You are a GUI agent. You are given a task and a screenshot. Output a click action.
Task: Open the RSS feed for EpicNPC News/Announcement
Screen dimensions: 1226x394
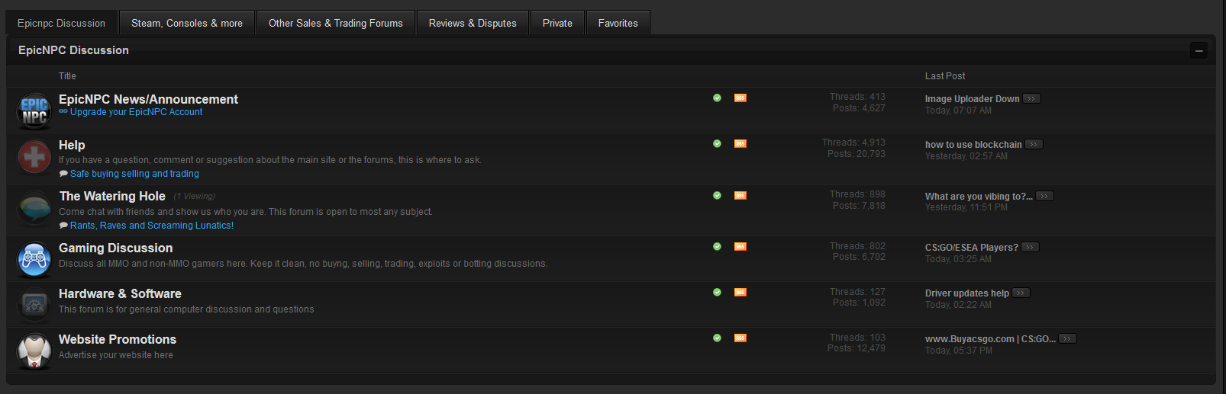pos(740,98)
